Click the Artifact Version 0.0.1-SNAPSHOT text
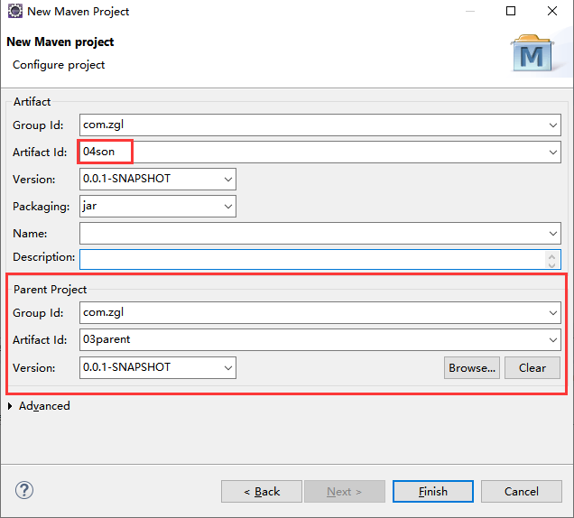 (x=126, y=179)
